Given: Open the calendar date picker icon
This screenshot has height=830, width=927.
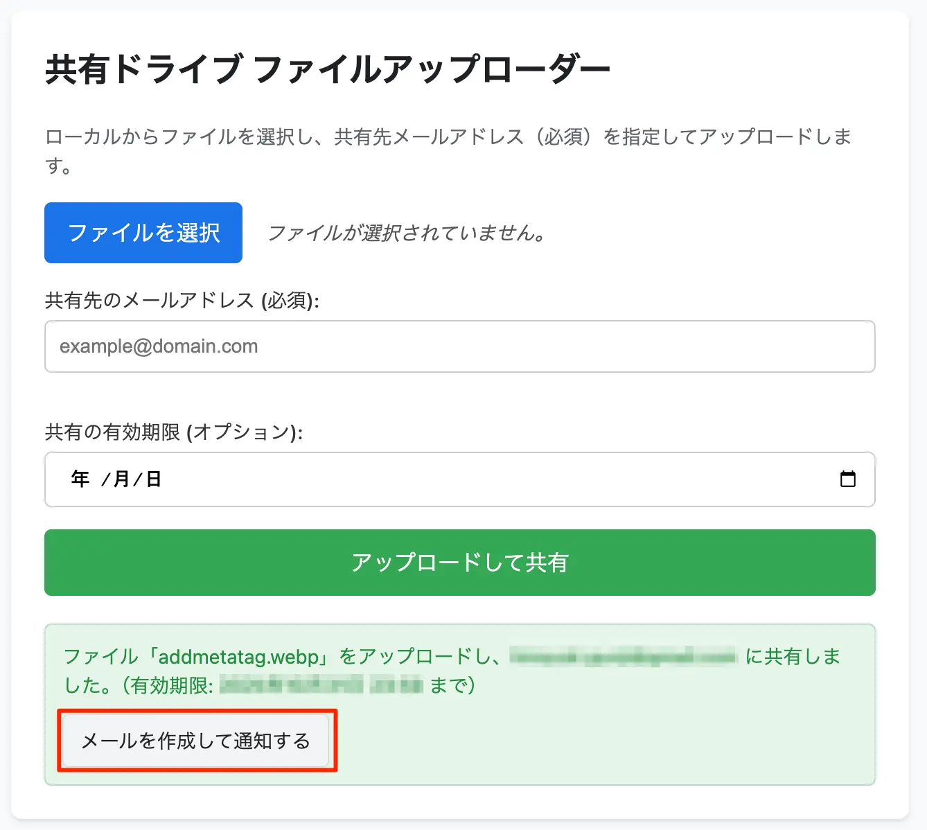Looking at the screenshot, I should click(x=847, y=479).
